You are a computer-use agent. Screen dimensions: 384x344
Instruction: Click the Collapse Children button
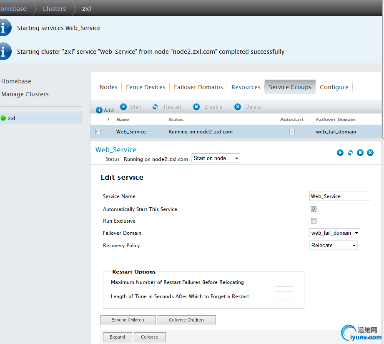(187, 320)
